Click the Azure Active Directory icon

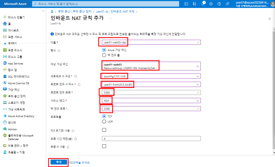pos(5,116)
